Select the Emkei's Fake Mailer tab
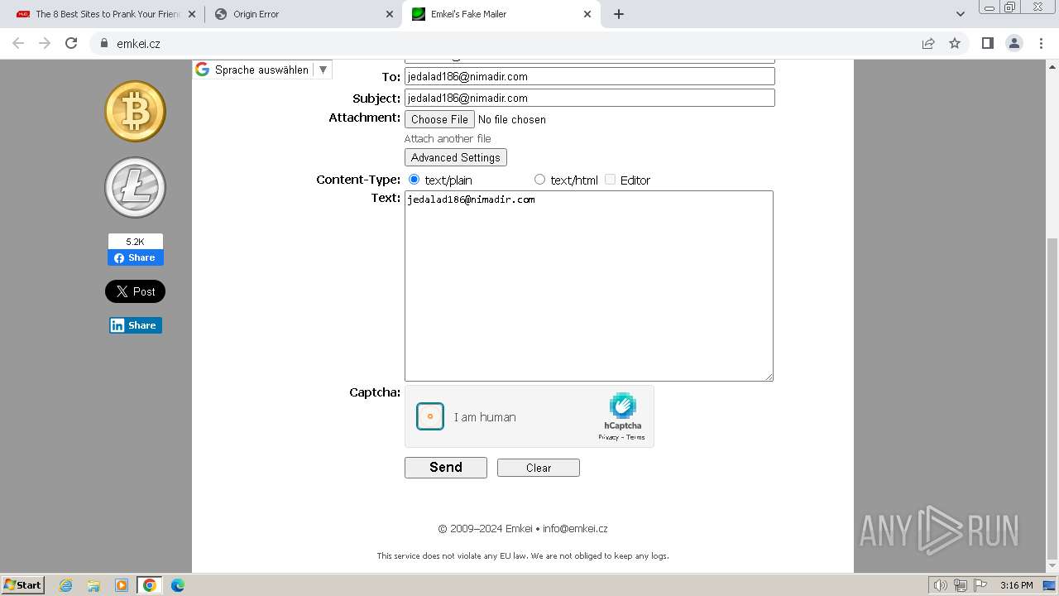 [x=500, y=14]
